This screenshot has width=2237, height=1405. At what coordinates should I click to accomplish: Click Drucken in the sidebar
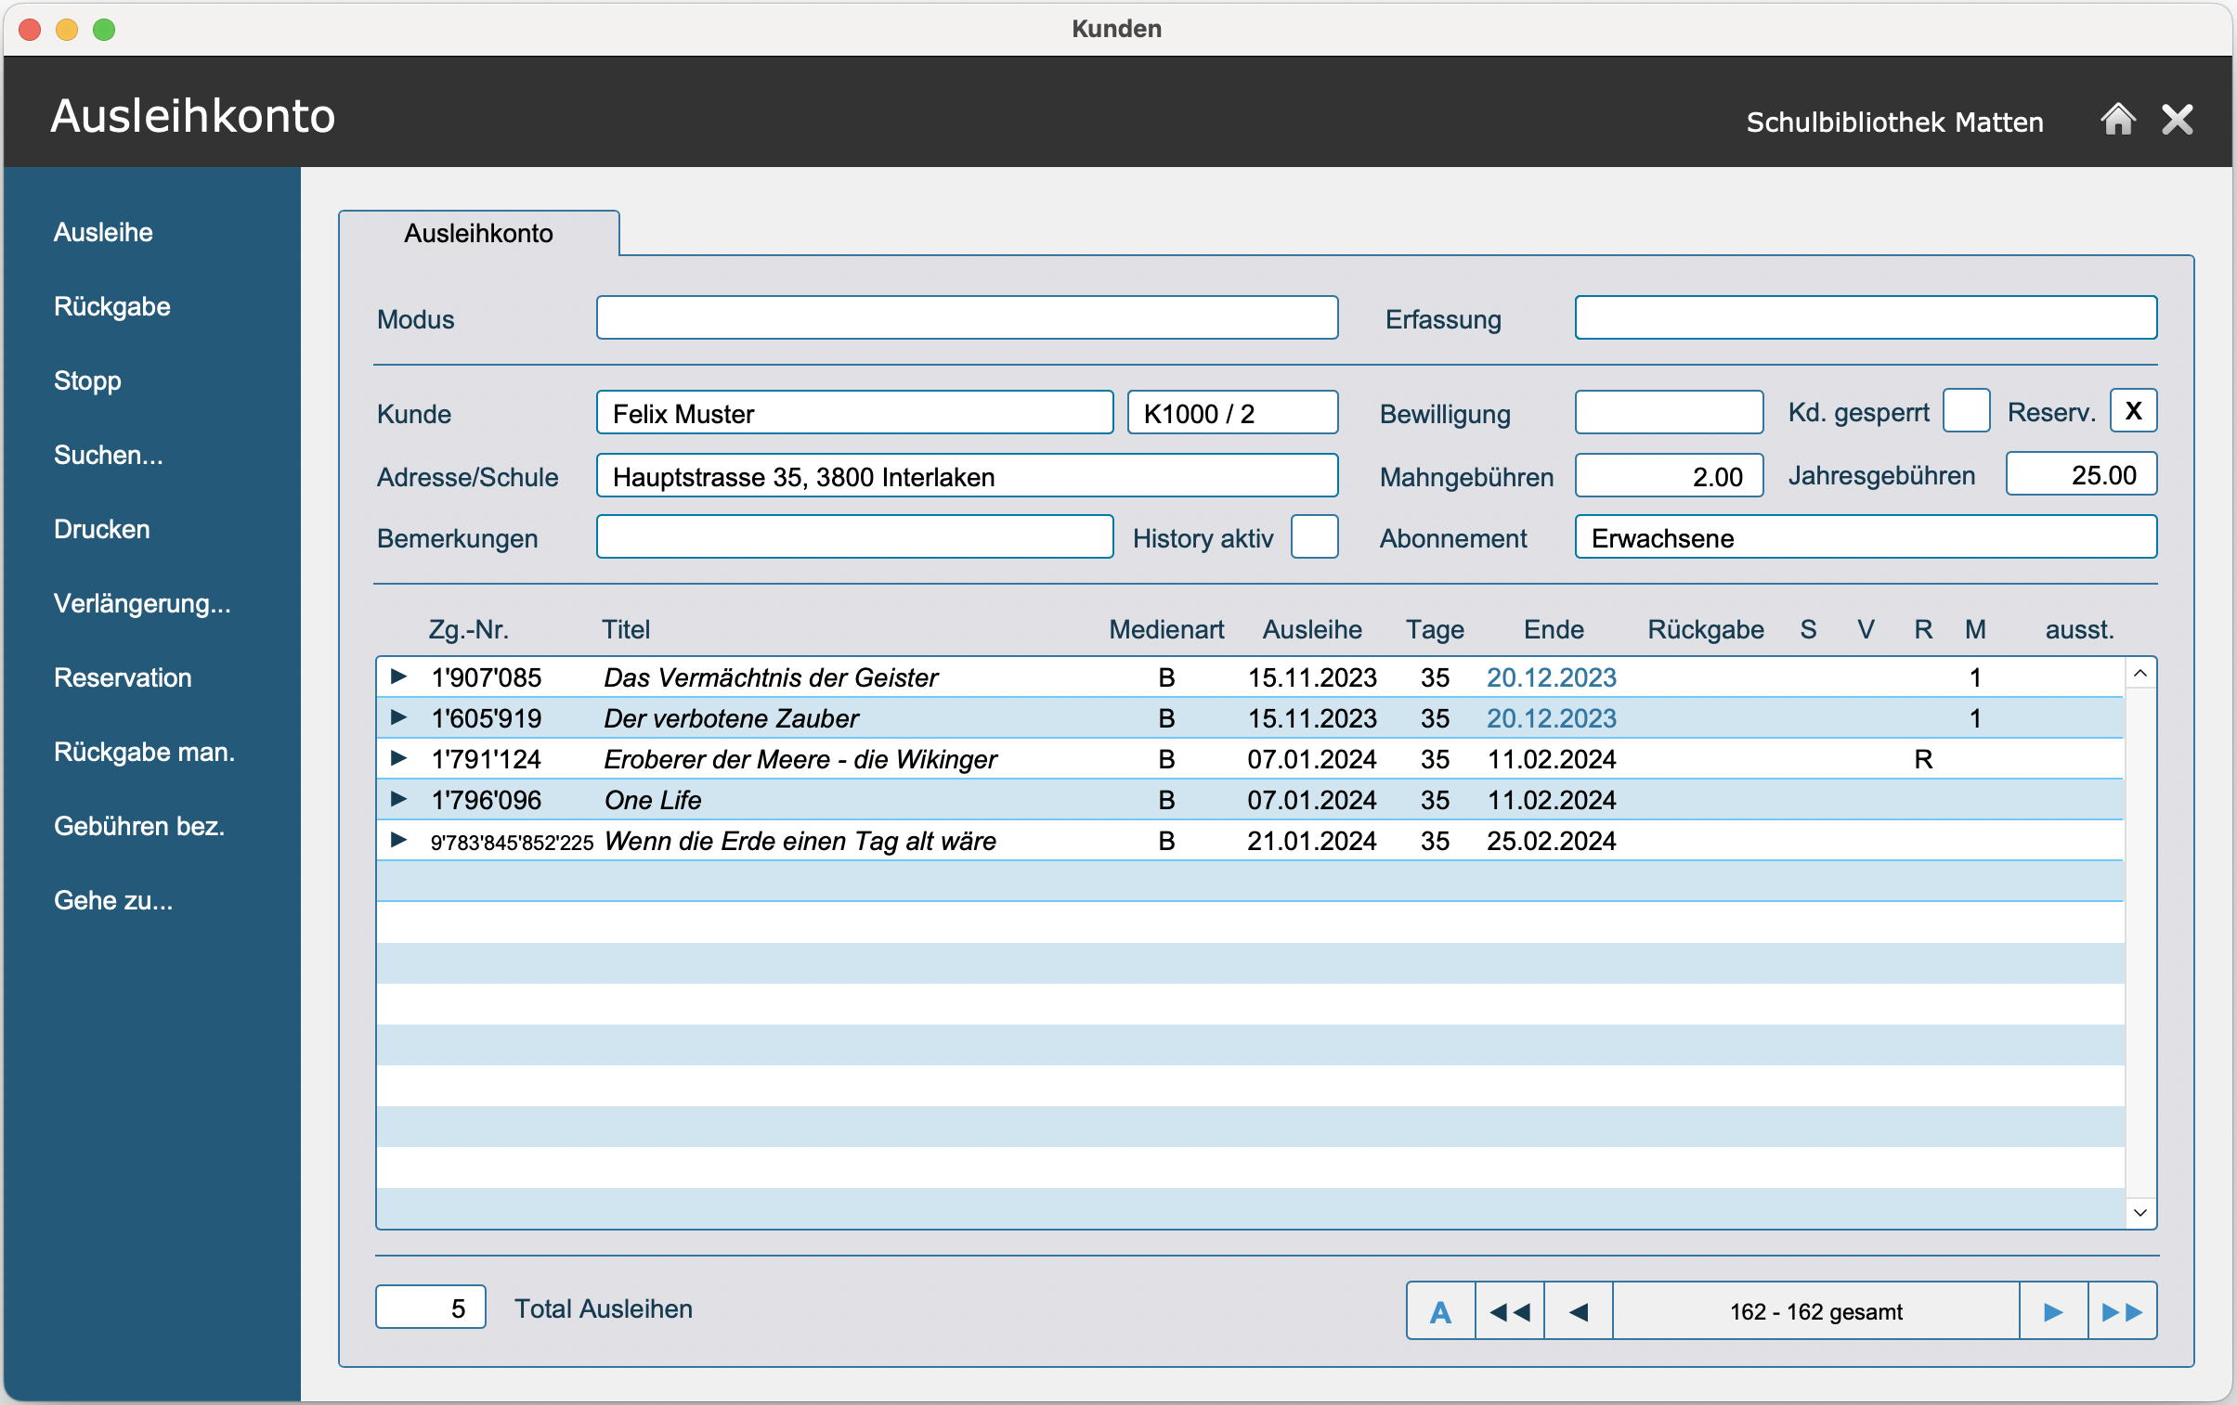[101, 529]
